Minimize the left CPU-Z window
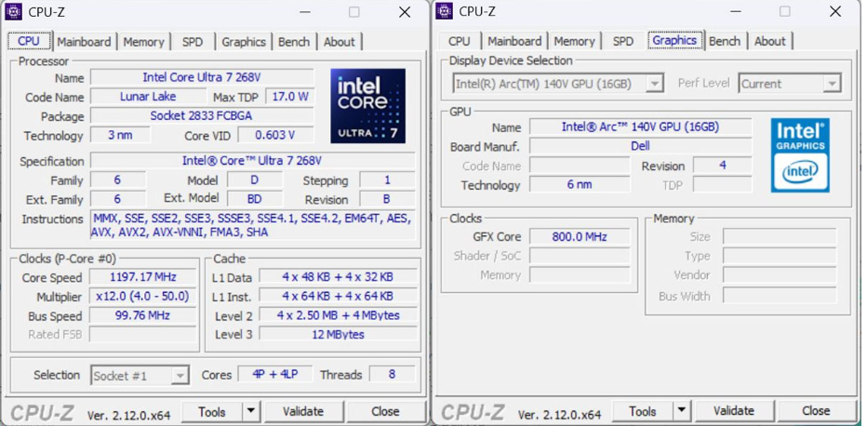This screenshot has width=867, height=426. click(x=305, y=12)
